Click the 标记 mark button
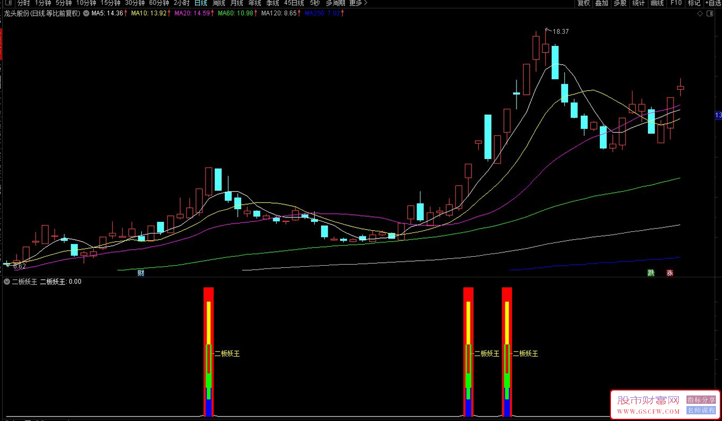This screenshot has height=421, width=722. click(x=694, y=3)
